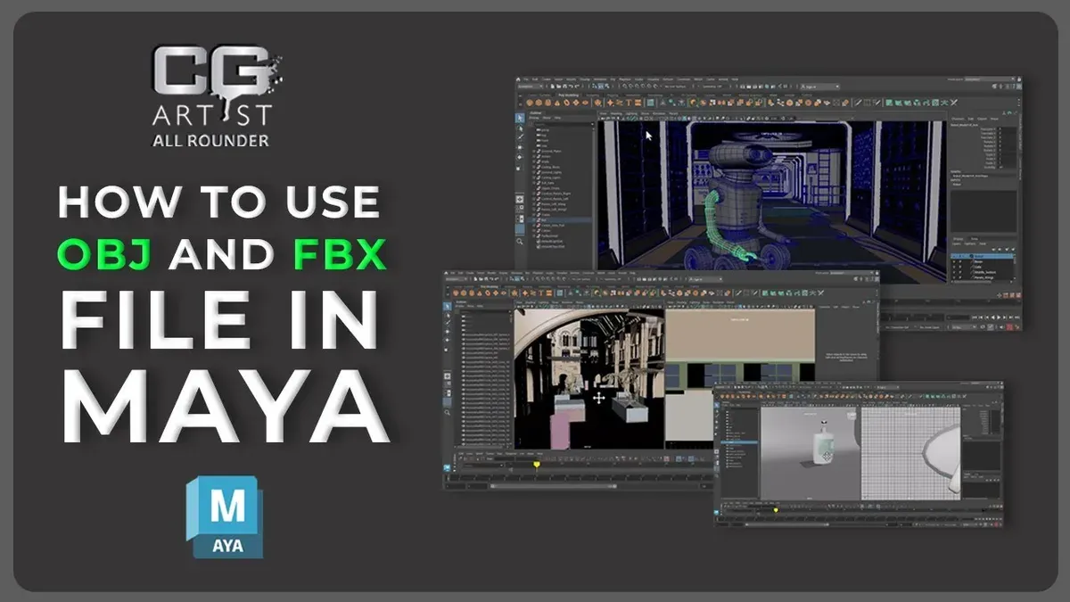Open the Object menu in Channel Box

982,119
